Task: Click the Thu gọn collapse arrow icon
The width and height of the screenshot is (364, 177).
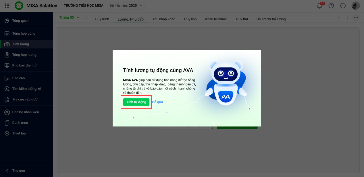Action: pos(7,170)
